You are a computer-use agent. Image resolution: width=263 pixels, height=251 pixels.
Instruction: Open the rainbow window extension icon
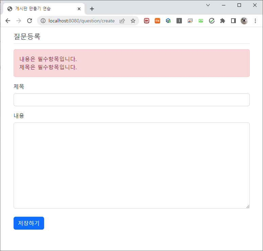pos(190,21)
